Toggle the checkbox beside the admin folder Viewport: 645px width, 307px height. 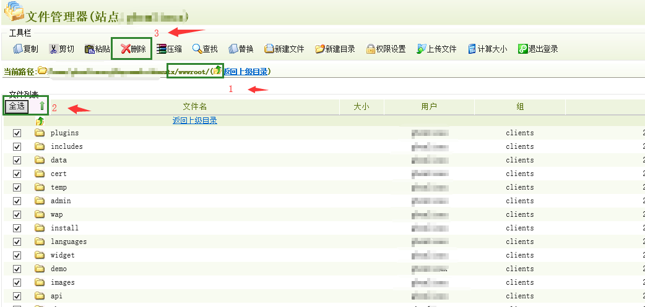pos(17,201)
